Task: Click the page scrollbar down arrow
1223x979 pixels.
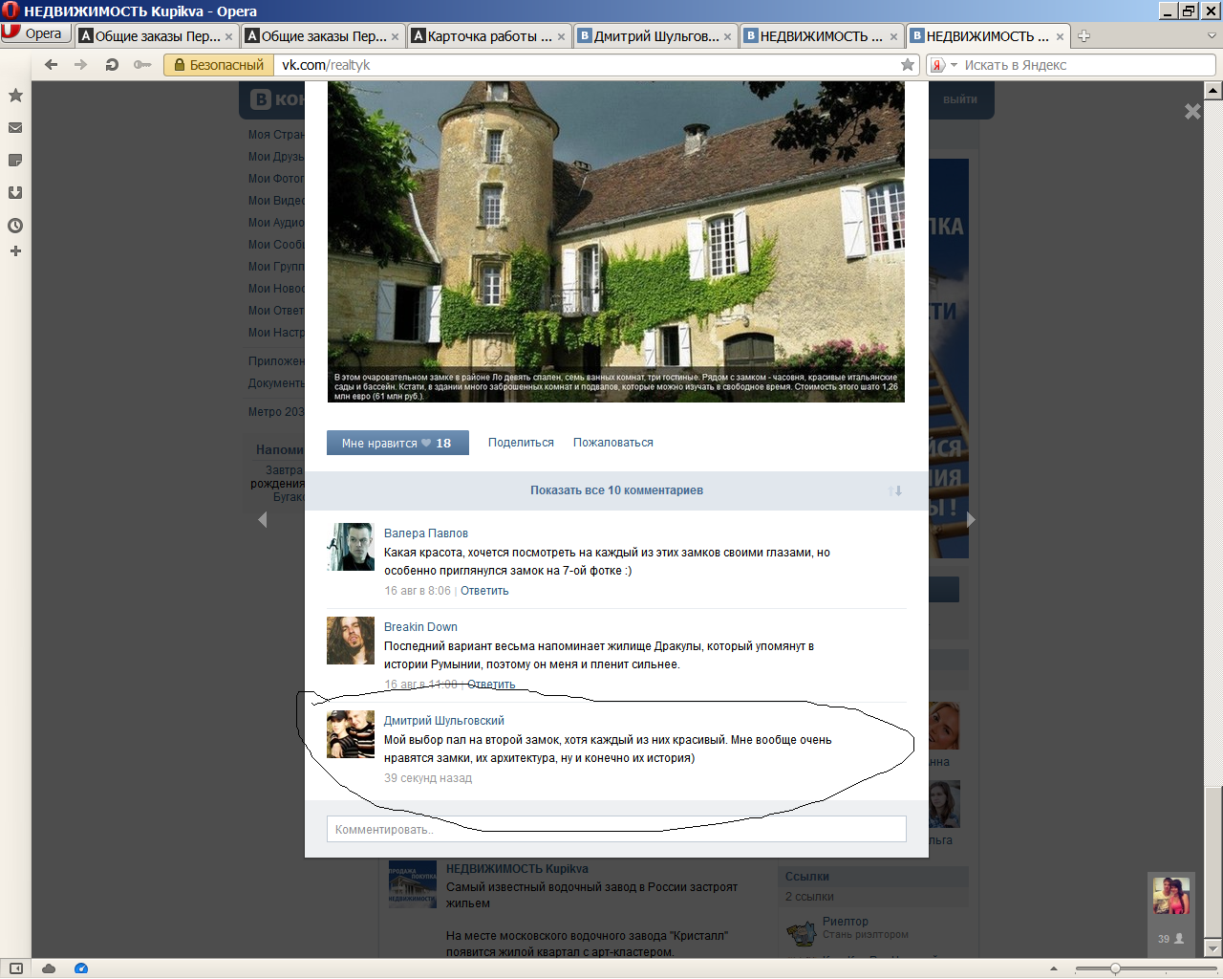Action: click(1212, 948)
